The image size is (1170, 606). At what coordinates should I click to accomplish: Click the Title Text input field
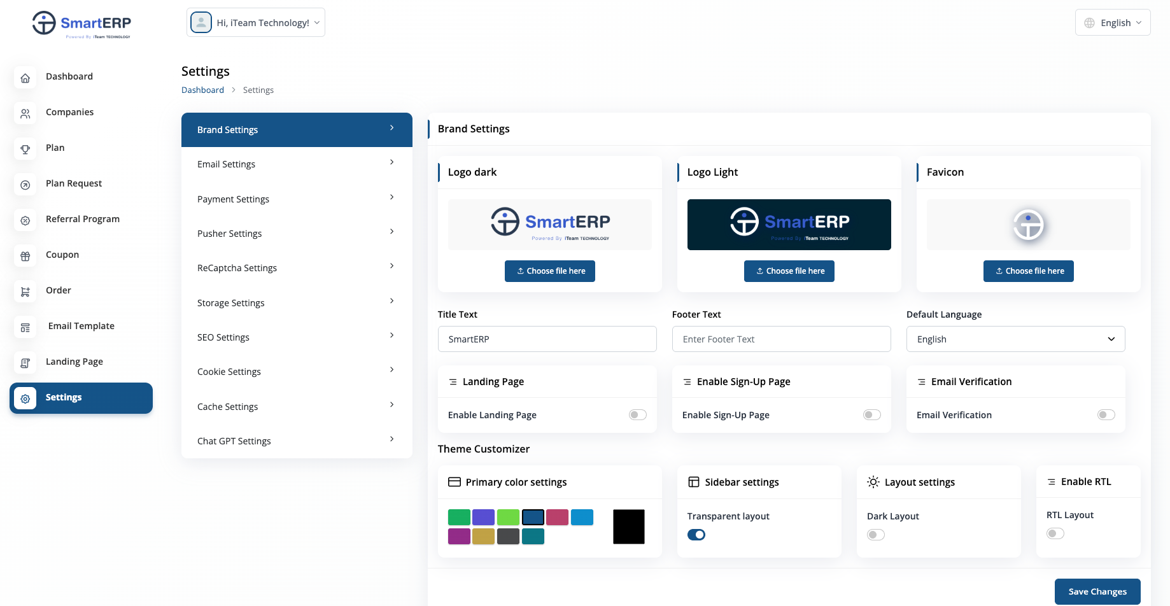coord(547,339)
